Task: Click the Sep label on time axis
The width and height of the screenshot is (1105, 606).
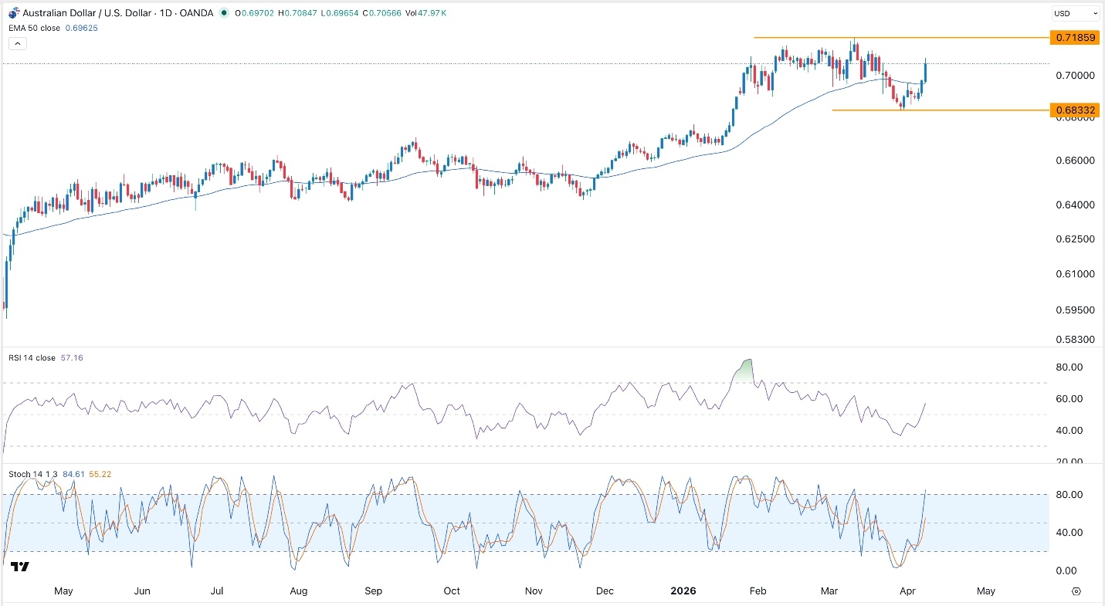Action: 374,591
